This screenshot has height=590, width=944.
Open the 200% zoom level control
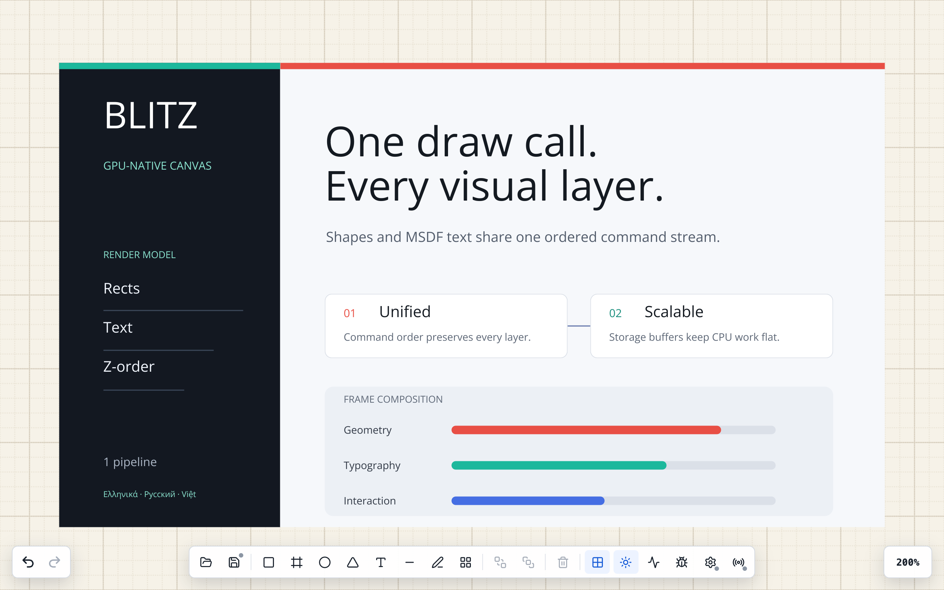coord(908,562)
